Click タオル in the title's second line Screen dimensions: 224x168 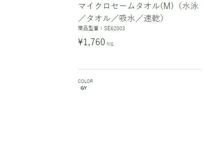(x=99, y=18)
